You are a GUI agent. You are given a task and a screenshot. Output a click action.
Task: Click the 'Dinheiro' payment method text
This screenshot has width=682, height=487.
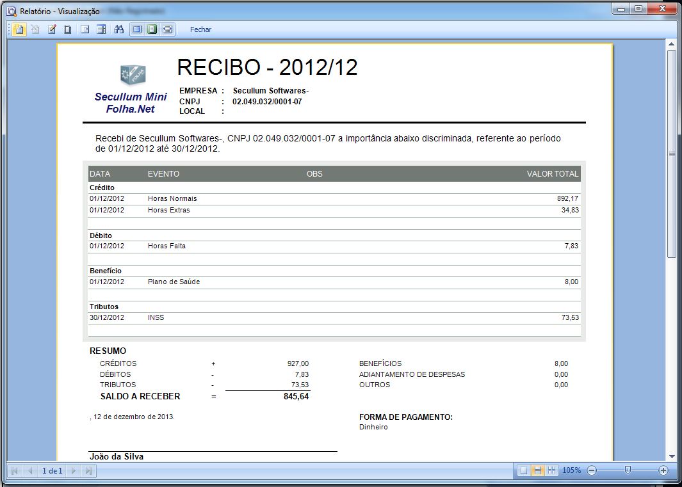[x=373, y=427]
